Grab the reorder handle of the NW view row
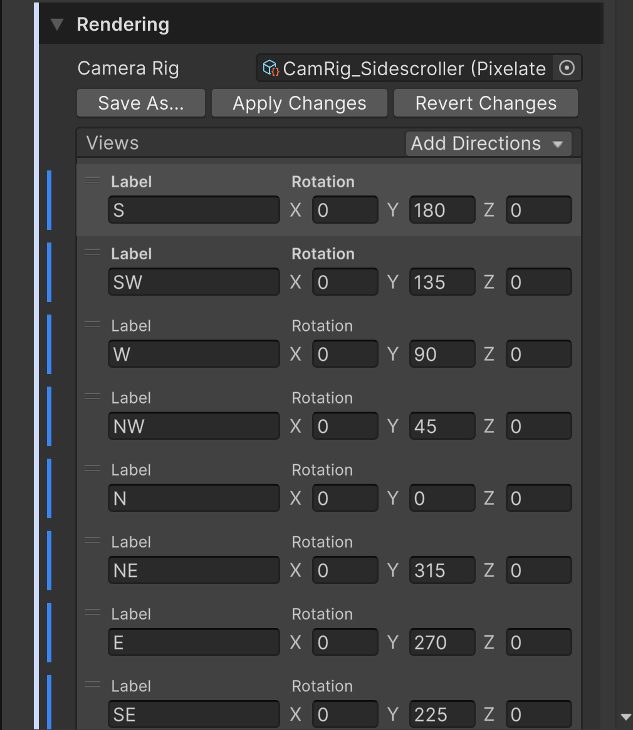The image size is (633, 730). (92, 397)
